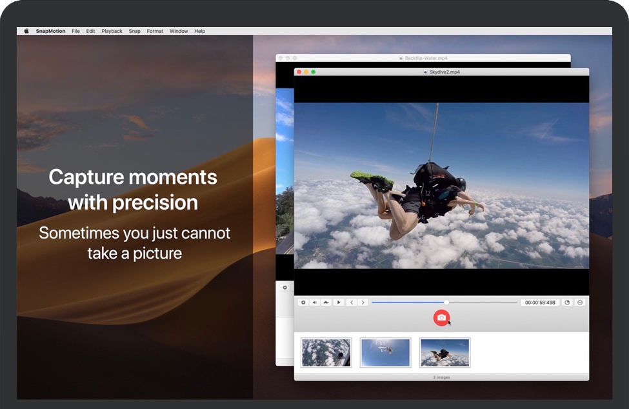Click the red camera snapshot button

click(x=441, y=317)
